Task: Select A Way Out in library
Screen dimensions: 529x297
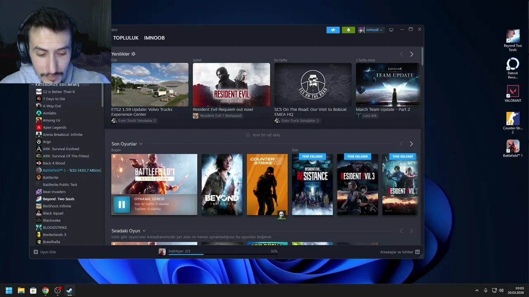Action: point(52,106)
